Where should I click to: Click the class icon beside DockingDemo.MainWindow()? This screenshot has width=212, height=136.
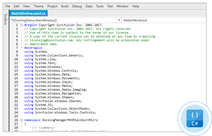12,20
